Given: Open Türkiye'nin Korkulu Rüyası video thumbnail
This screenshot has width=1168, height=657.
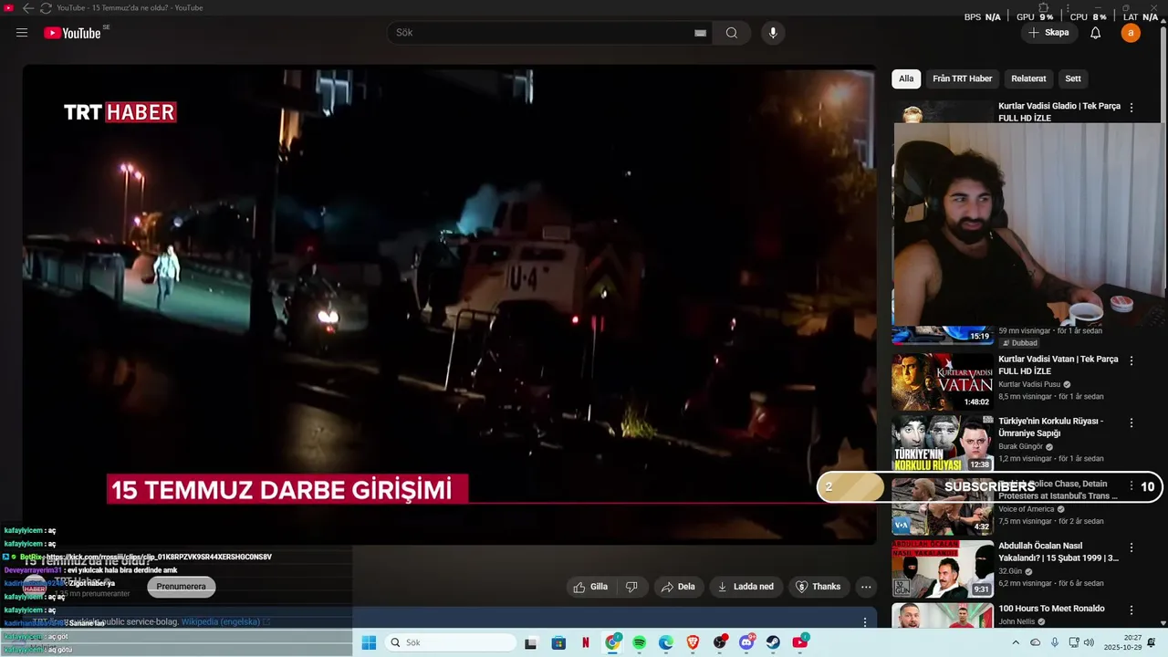Looking at the screenshot, I should (x=943, y=444).
